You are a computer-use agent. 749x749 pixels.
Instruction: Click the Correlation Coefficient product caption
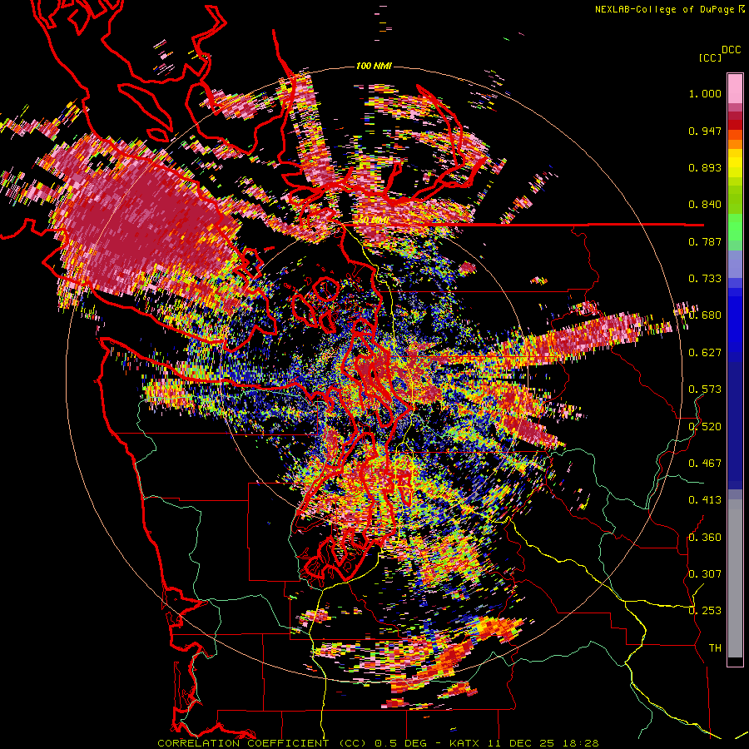tap(378, 743)
